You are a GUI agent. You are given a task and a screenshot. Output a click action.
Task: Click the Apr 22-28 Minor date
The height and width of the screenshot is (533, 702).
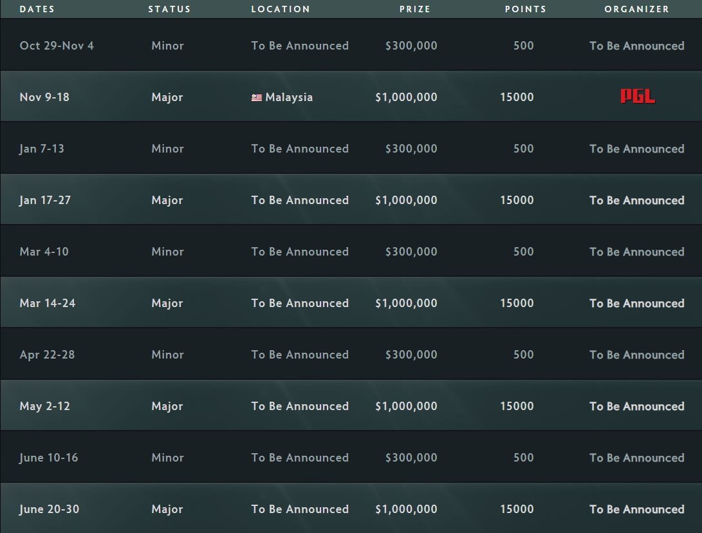pos(47,355)
